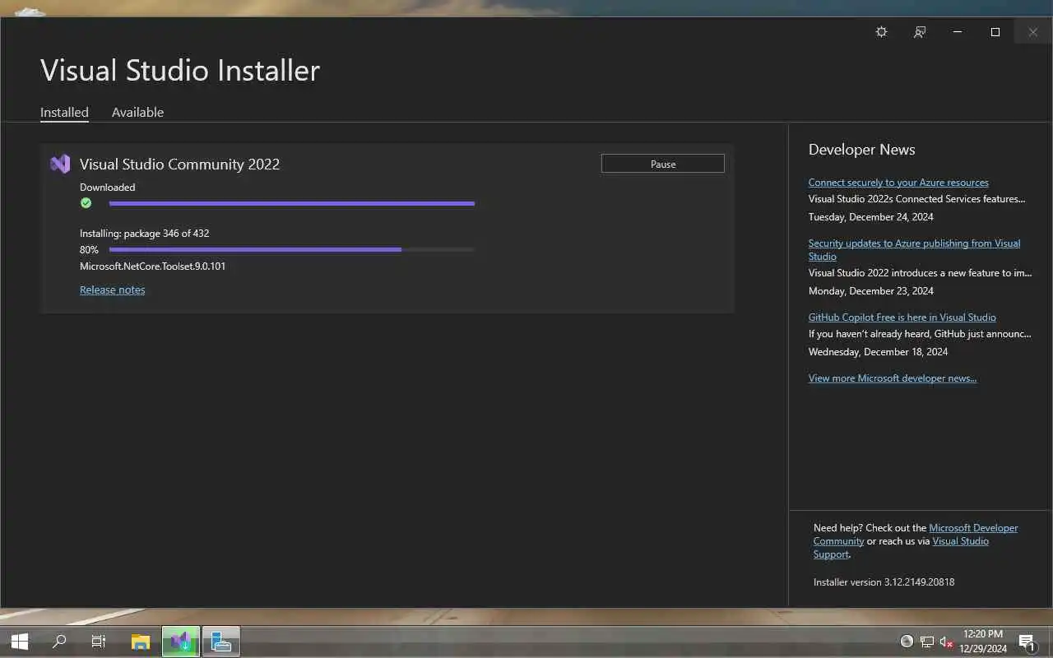The height and width of the screenshot is (658, 1053).
Task: Click the green downloaded checkmark icon
Action: (86, 203)
